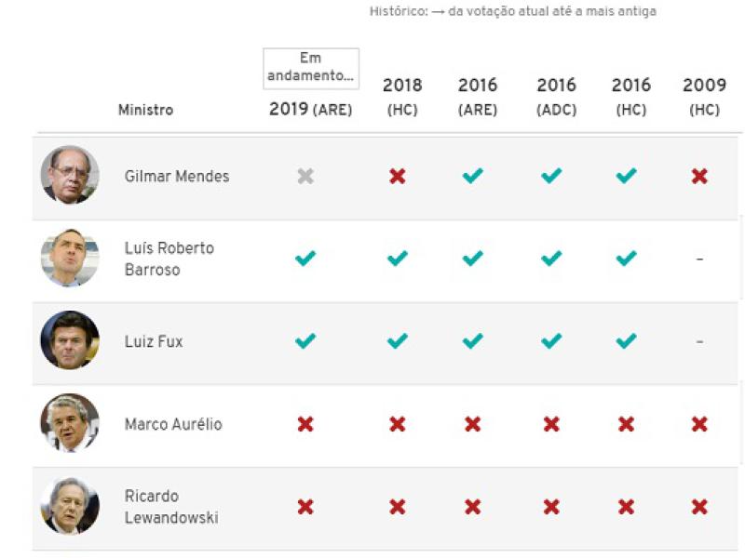Click Luiz Fux's checkmark under 2016 (HC)
The image size is (745, 558).
[627, 341]
